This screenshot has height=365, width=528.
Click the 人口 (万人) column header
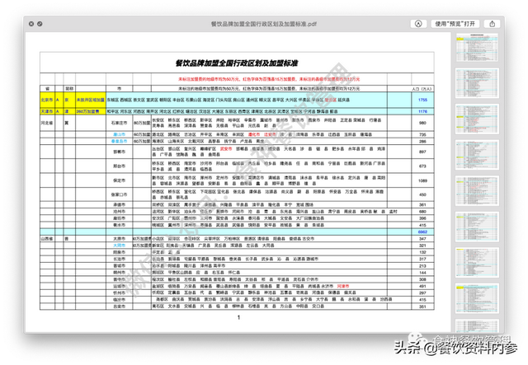tap(422, 89)
